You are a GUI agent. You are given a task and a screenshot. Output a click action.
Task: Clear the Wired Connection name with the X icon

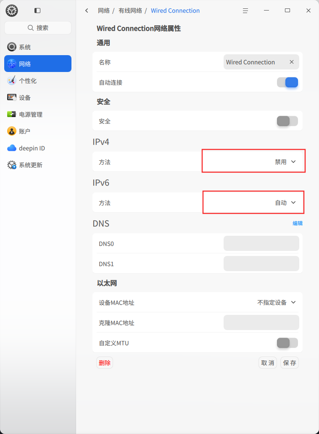pyautogui.click(x=292, y=62)
